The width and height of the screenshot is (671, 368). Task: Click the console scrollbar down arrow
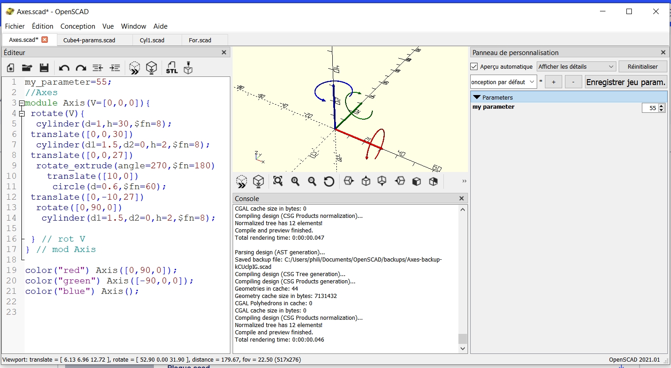(x=463, y=348)
